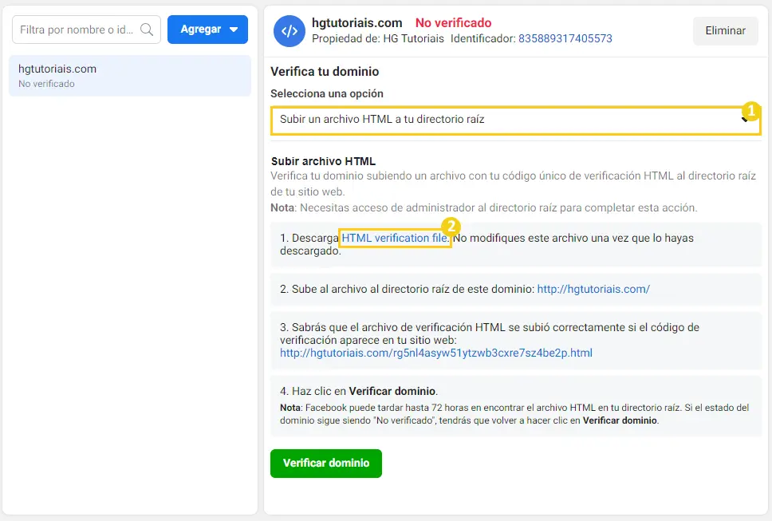Expand the verification option dropdown

coord(515,120)
